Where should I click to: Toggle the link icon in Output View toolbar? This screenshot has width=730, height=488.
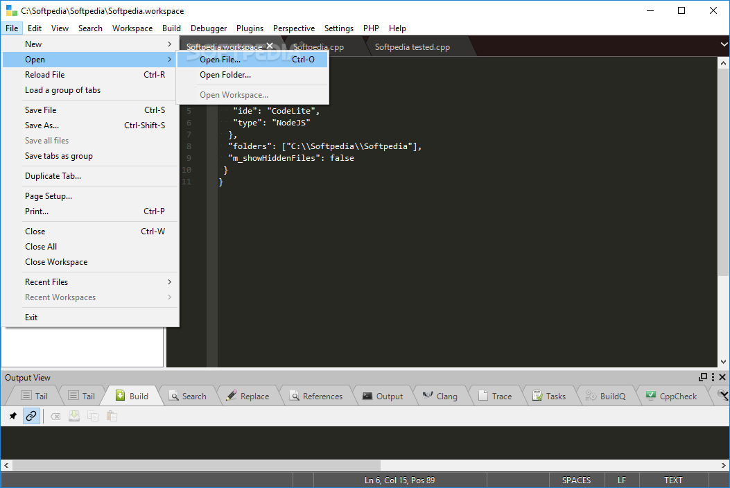(31, 416)
